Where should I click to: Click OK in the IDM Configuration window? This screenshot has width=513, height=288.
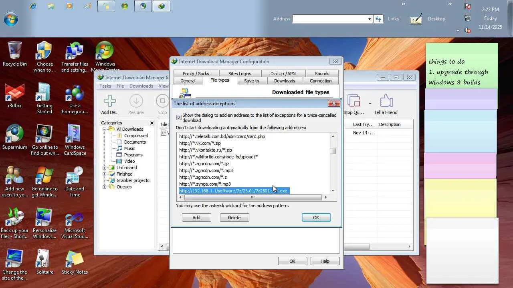pyautogui.click(x=293, y=261)
